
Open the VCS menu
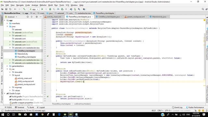click(x=67, y=5)
